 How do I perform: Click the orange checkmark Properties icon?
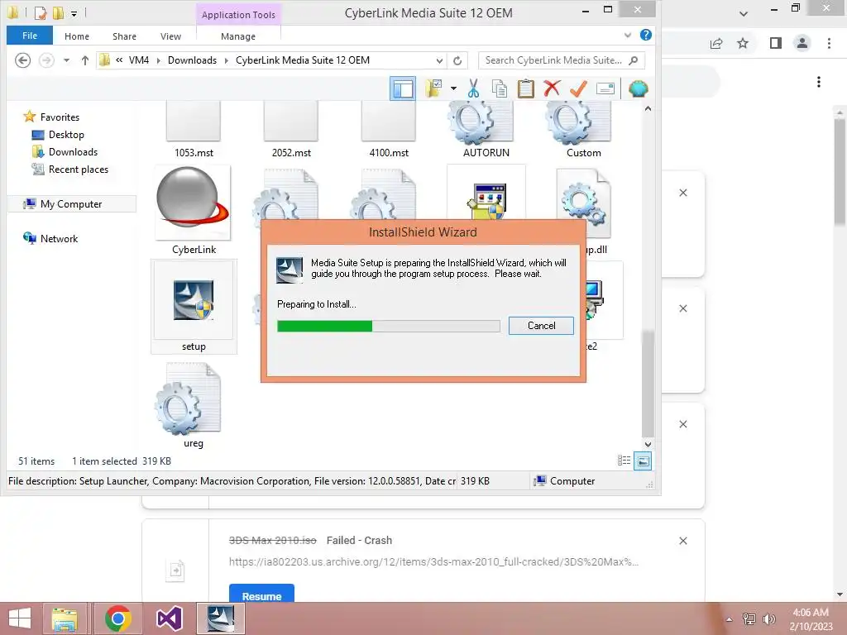coord(578,88)
